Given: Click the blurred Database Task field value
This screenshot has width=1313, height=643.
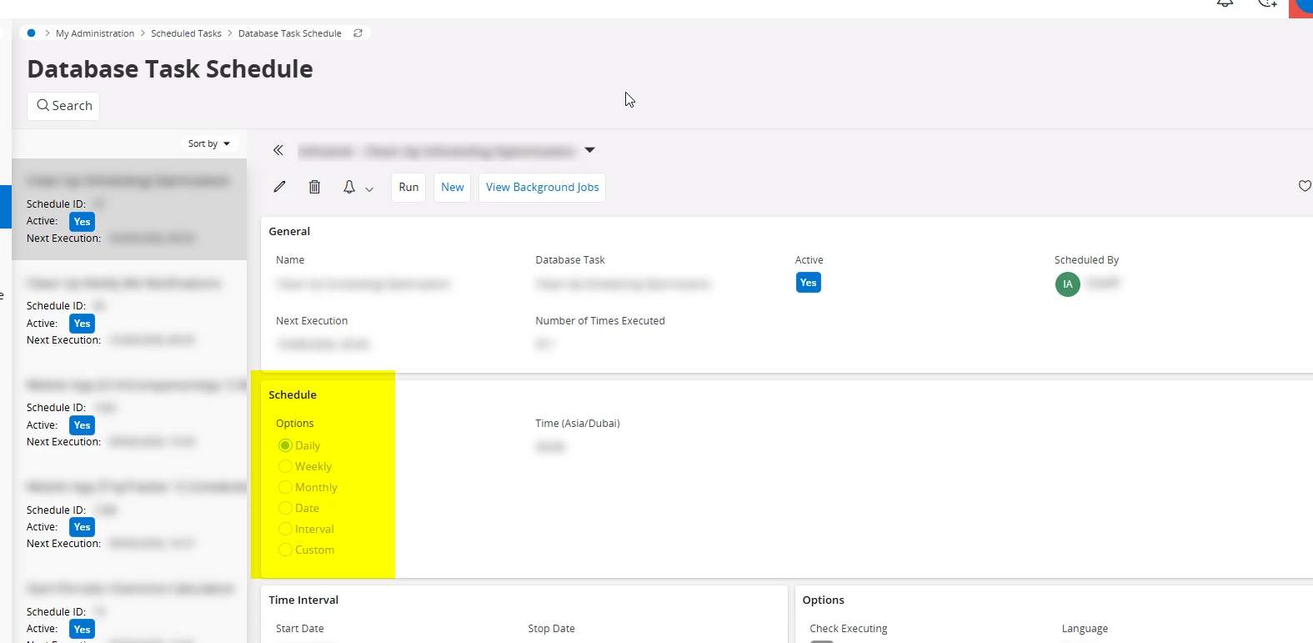Looking at the screenshot, I should pos(623,284).
